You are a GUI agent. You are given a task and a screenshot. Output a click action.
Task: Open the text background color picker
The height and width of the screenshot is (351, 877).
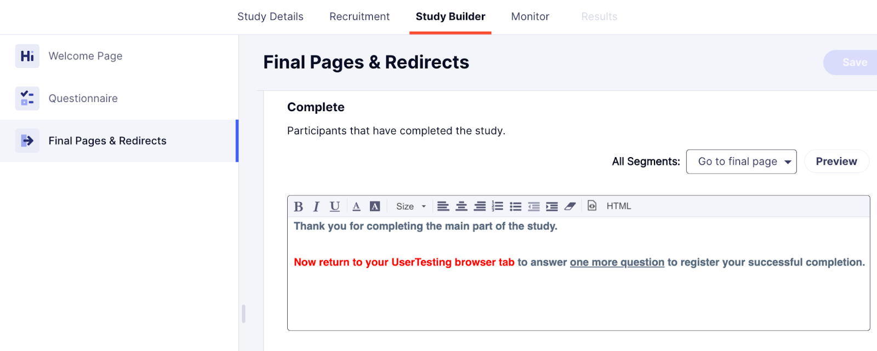(x=375, y=206)
